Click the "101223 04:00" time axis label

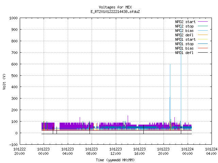tap(67, 151)
